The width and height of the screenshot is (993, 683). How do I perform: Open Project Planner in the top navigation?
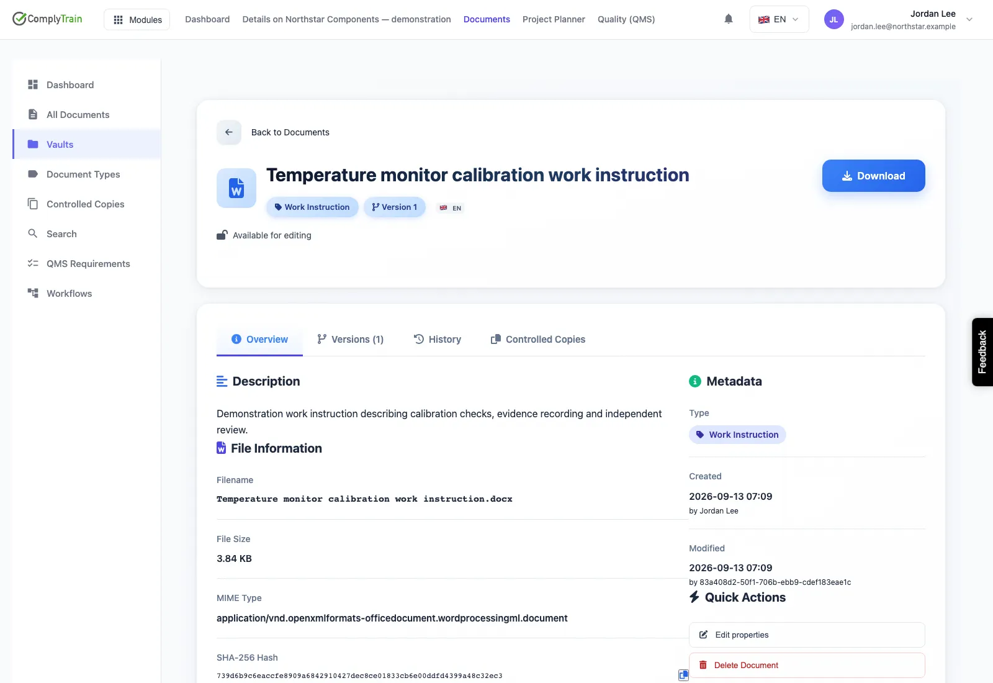tap(554, 19)
